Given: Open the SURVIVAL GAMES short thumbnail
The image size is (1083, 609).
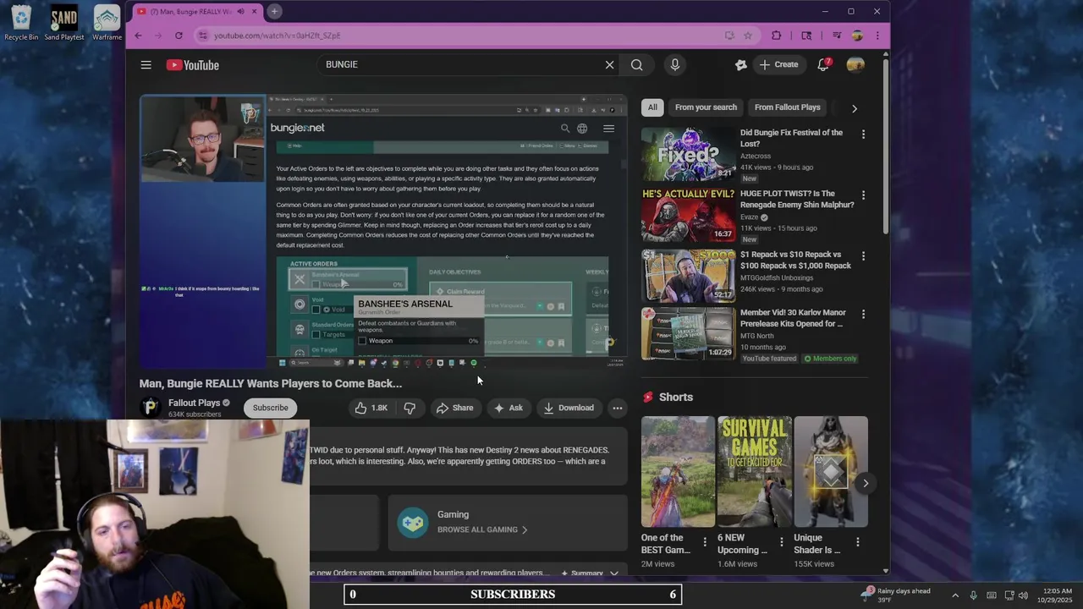Looking at the screenshot, I should pos(754,471).
